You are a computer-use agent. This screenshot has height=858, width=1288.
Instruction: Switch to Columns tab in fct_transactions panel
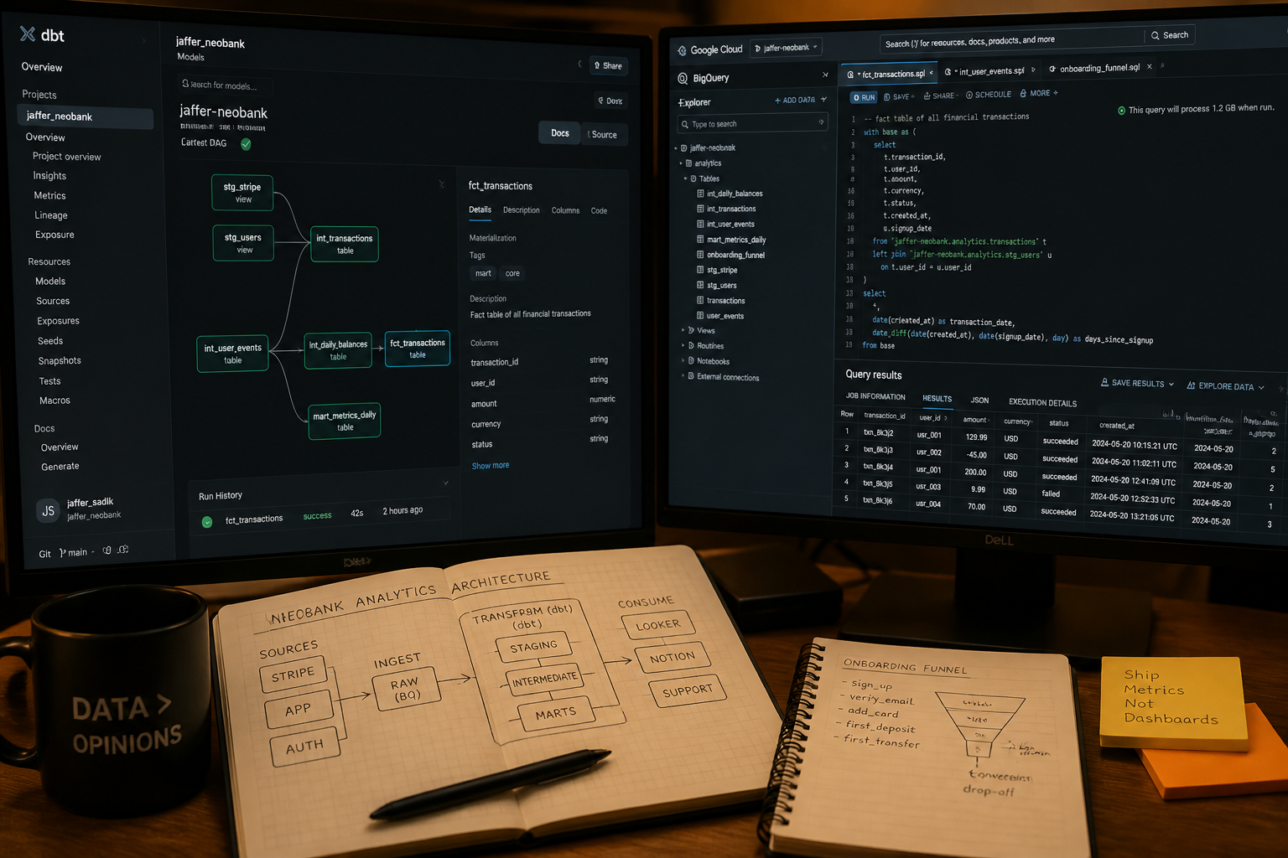pos(565,210)
